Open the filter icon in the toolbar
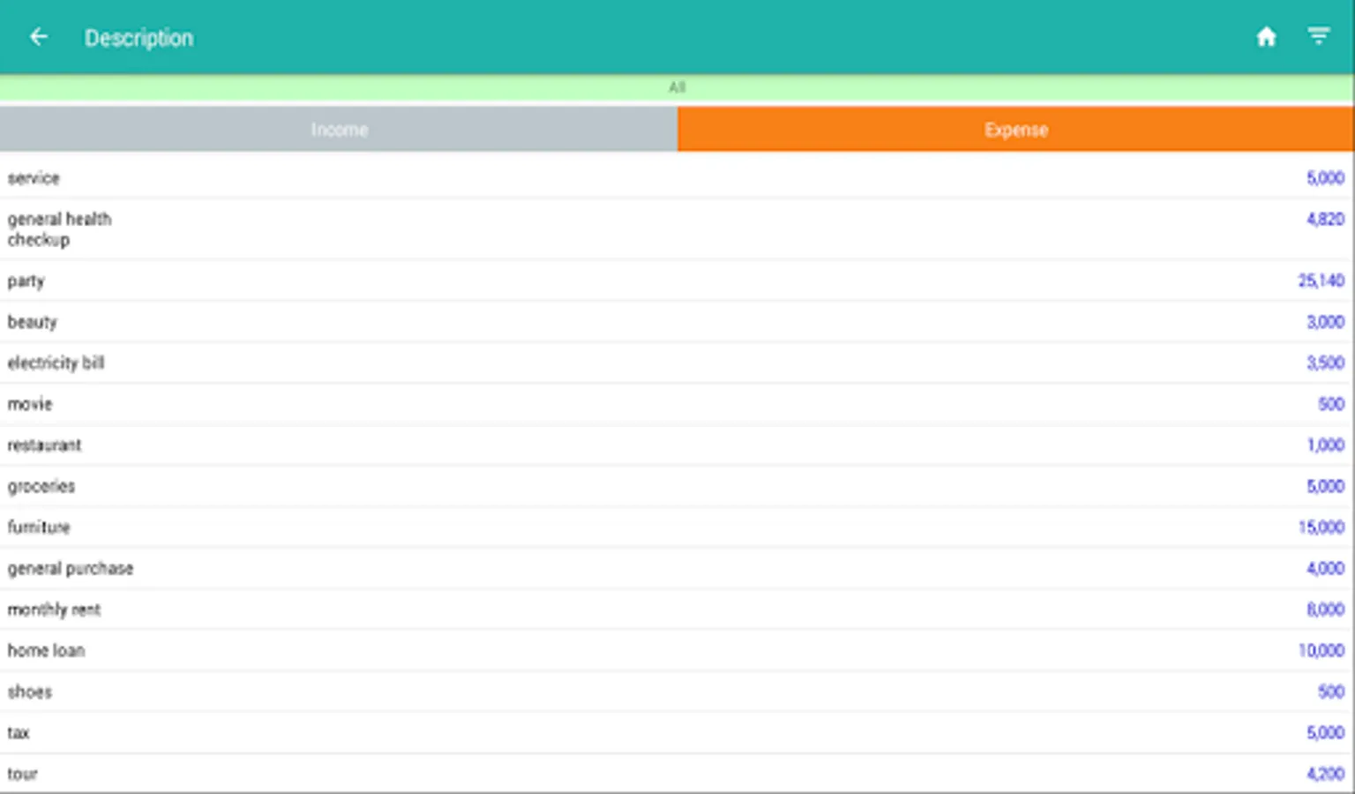The image size is (1355, 794). (x=1318, y=36)
